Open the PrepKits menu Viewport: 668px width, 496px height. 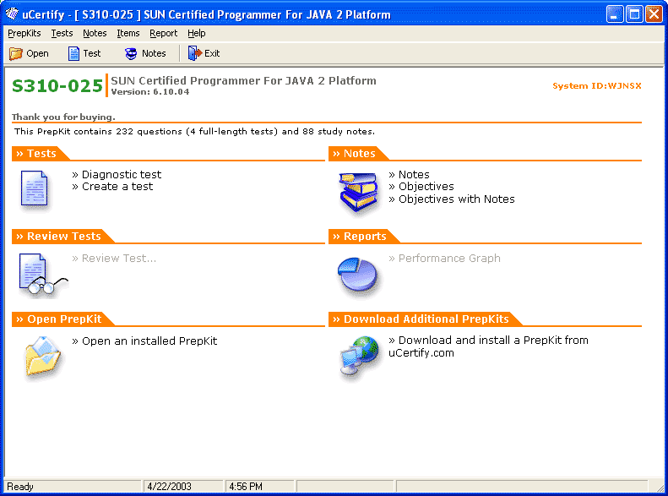[24, 33]
